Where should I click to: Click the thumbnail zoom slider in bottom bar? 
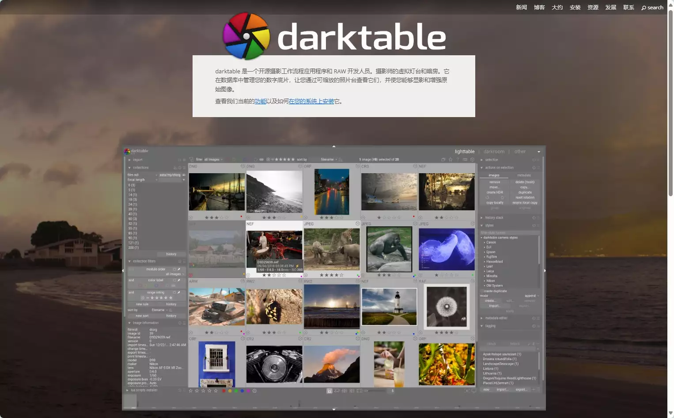pos(375,391)
